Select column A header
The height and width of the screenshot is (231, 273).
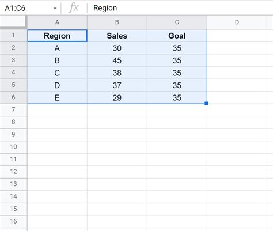pos(57,22)
